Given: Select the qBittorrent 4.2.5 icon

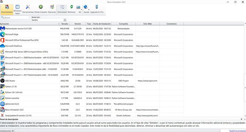Looking at the screenshot, I should click(2, 104).
